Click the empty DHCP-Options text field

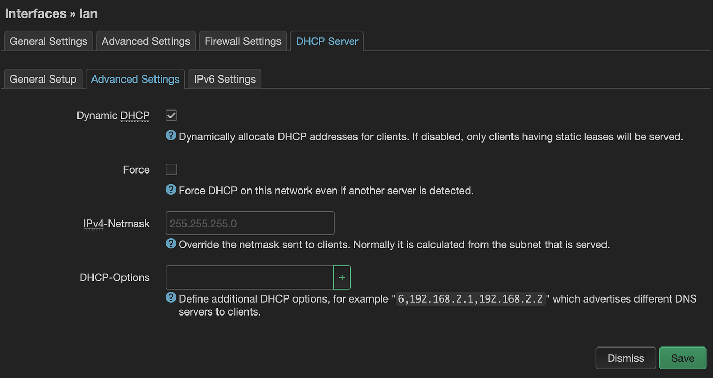(250, 277)
